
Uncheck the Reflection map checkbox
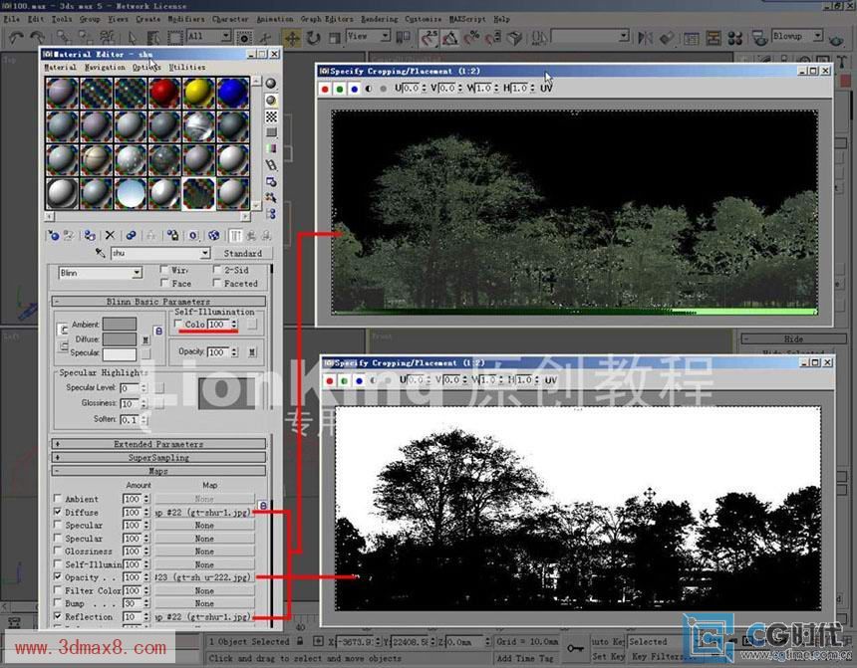(58, 616)
